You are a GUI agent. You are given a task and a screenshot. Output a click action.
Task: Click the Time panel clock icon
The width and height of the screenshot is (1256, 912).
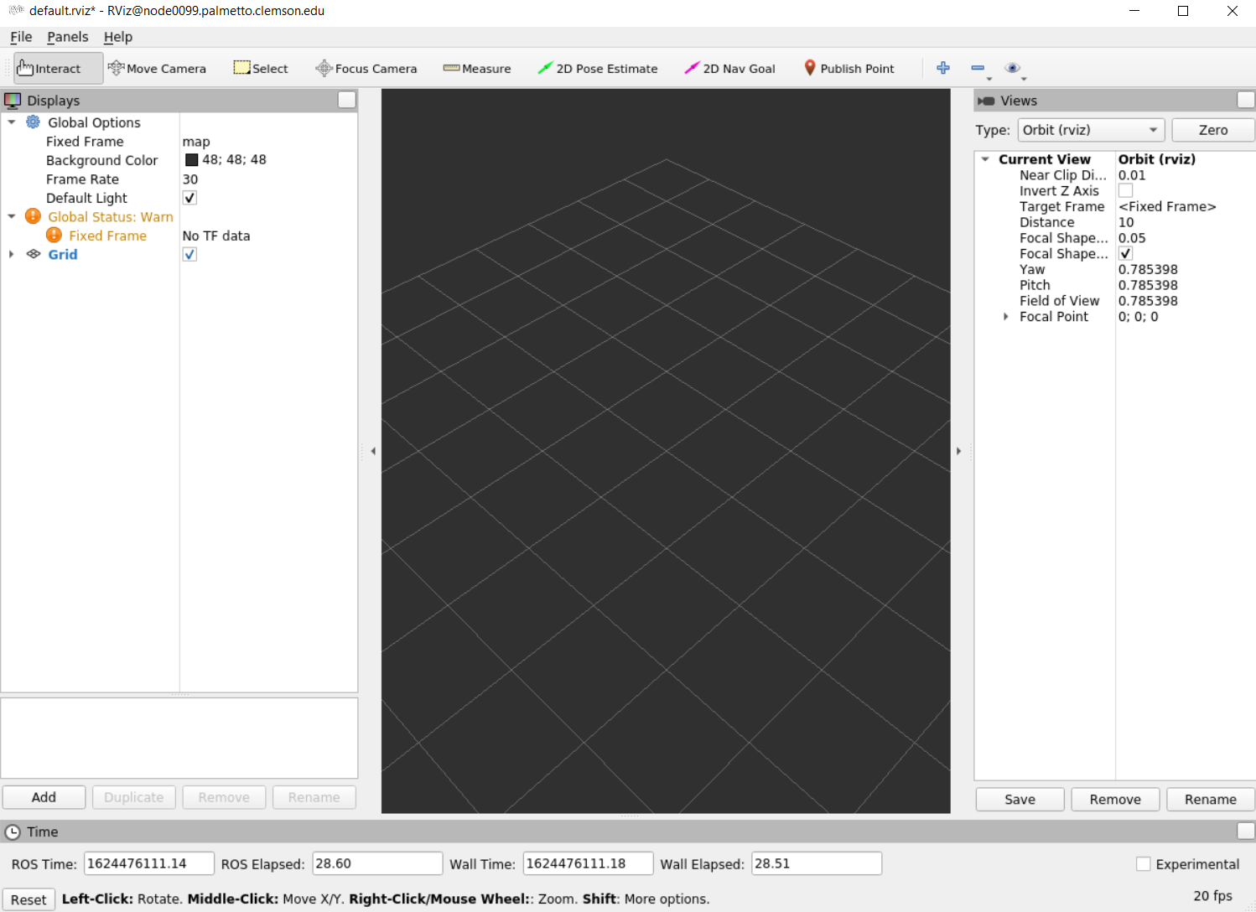[13, 832]
